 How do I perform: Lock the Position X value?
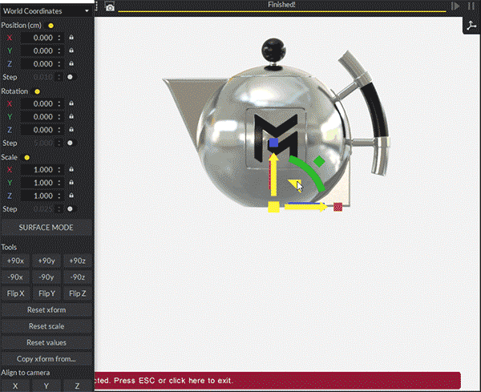tap(71, 38)
